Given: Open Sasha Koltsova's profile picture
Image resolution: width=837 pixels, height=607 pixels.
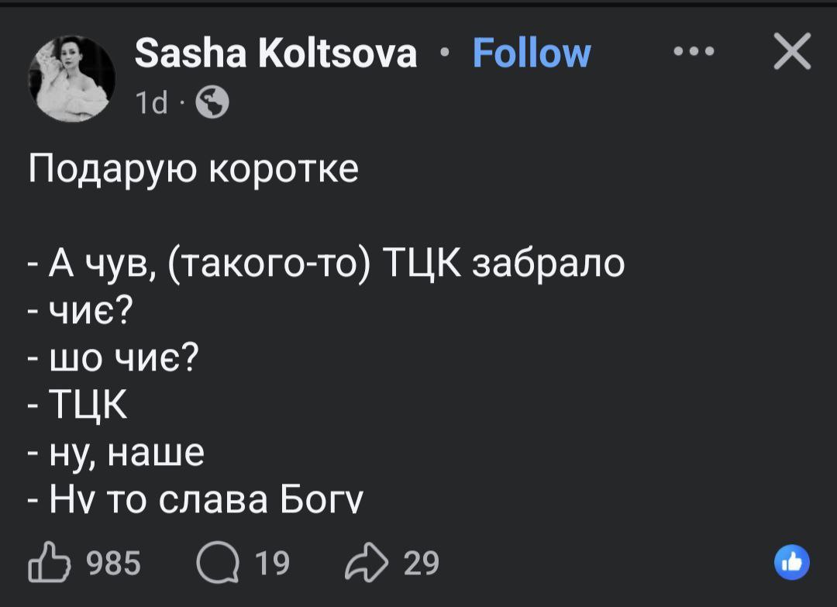Looking at the screenshot, I should coord(71,78).
